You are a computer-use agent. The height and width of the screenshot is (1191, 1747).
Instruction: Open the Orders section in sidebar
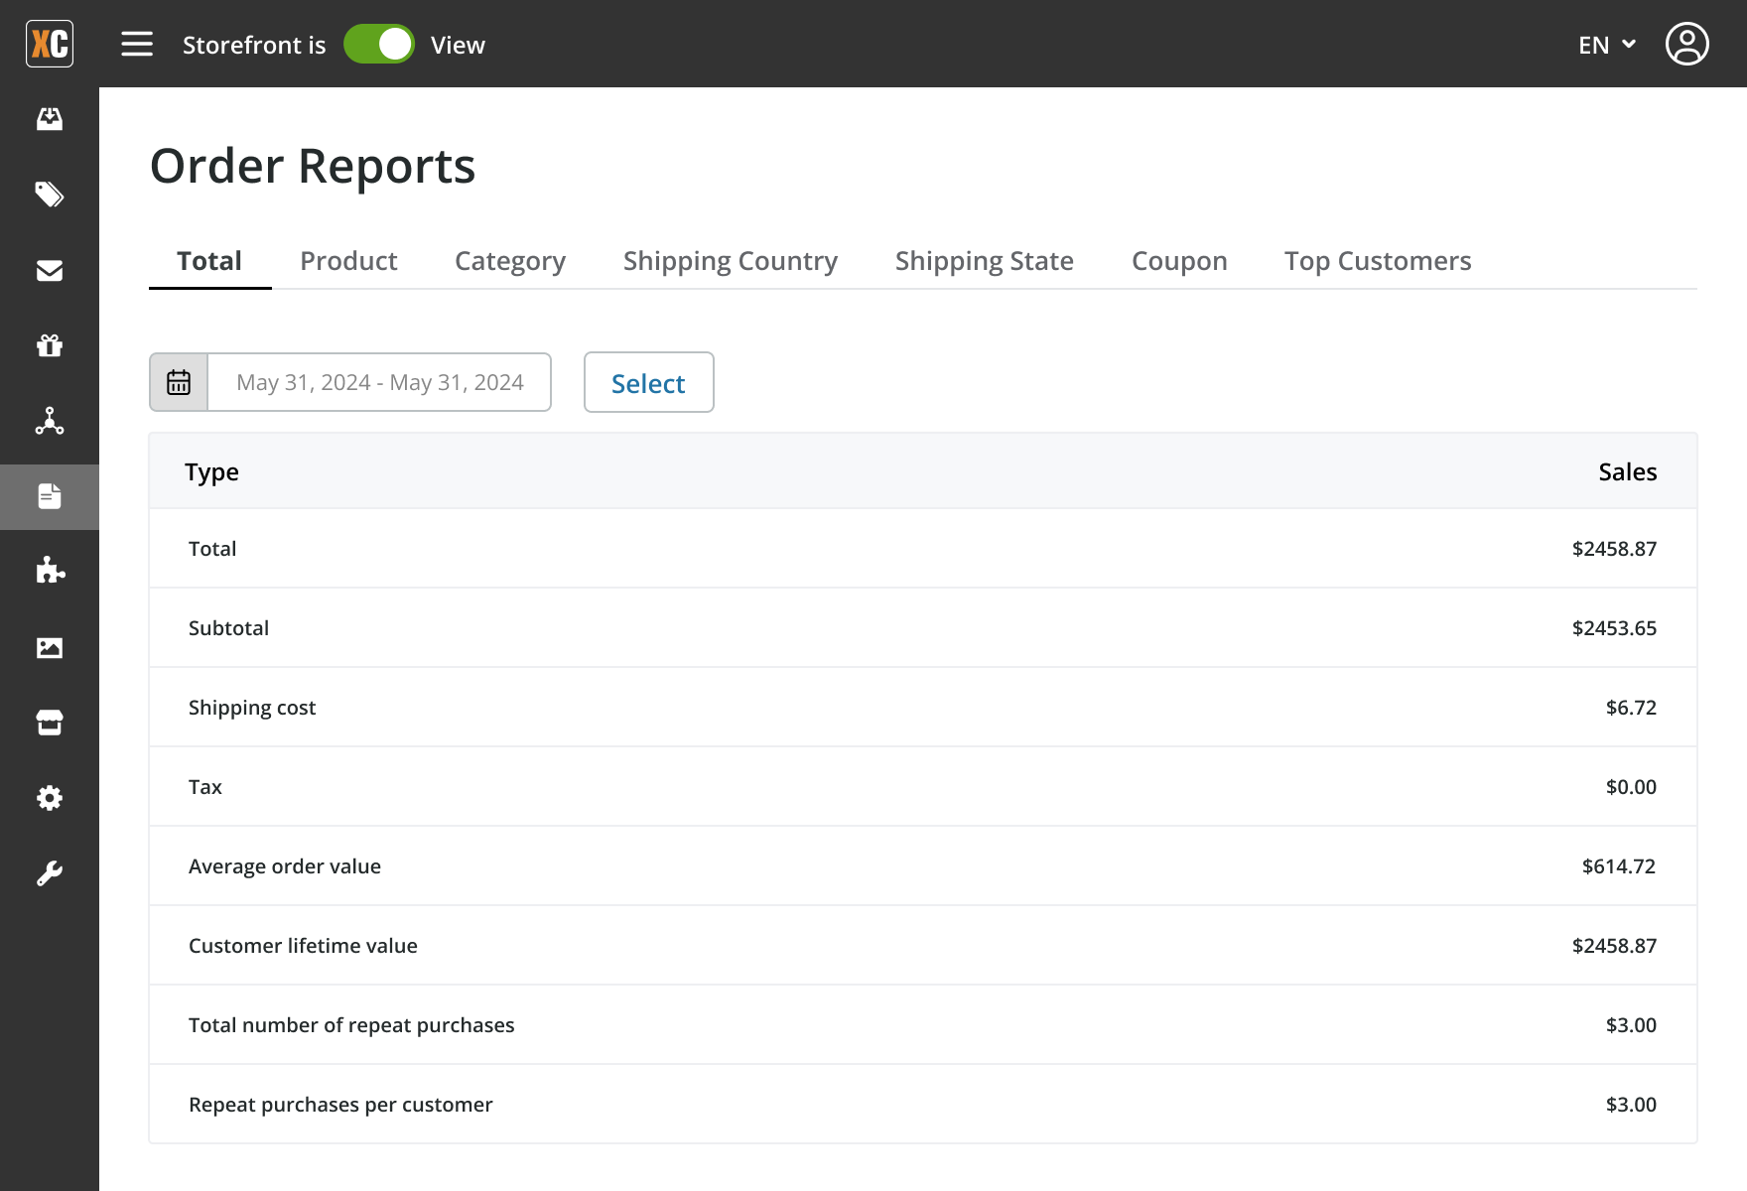(x=50, y=119)
